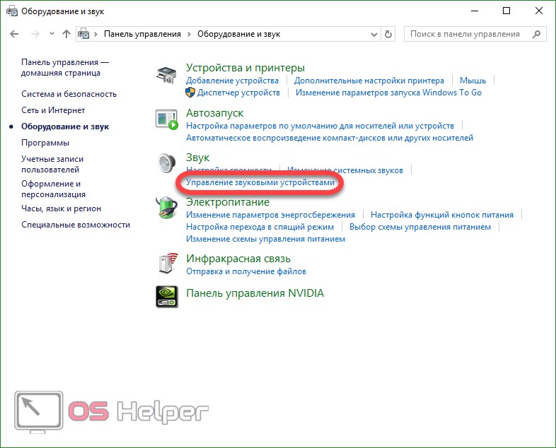556x448 pixels.
Task: Click Изменение системных звуков link
Action: pos(344,170)
